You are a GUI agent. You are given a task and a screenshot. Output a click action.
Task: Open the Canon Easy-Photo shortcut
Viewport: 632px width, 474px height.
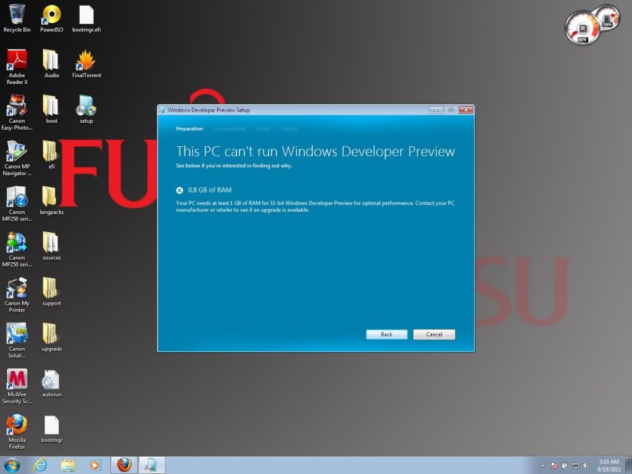coord(17,112)
